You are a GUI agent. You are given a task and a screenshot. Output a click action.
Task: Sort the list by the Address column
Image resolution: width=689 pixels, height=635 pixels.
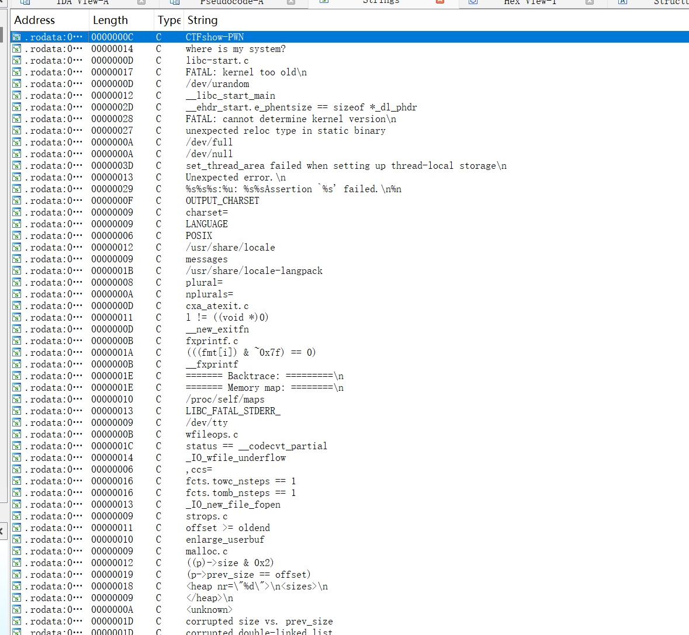tap(35, 20)
